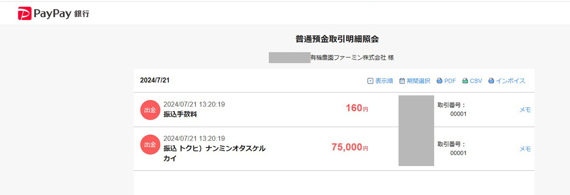Click the PayPay 銀行 header text
This screenshot has width=570, height=195.
pos(61,14)
